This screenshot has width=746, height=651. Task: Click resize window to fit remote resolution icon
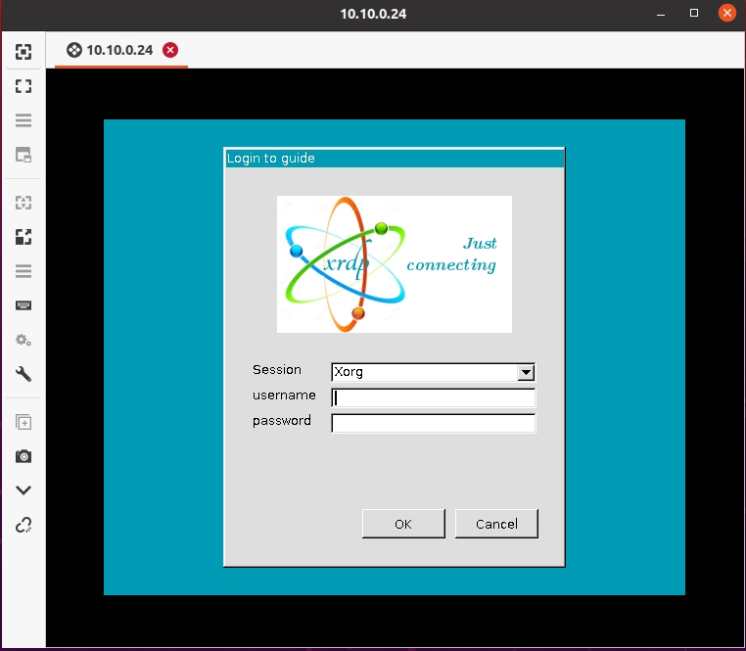pos(23,52)
